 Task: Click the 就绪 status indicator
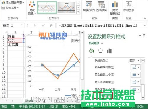tap(4, 106)
